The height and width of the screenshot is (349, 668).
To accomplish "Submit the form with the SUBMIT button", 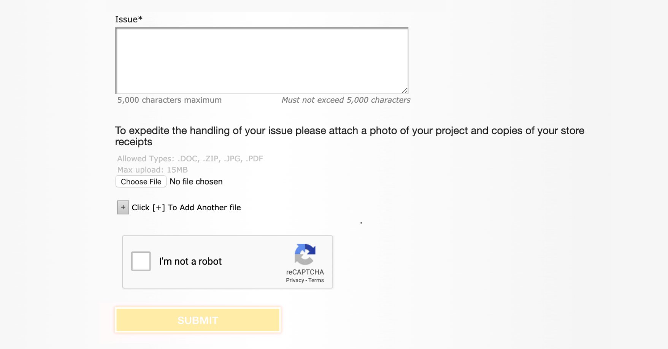I will pyautogui.click(x=198, y=320).
